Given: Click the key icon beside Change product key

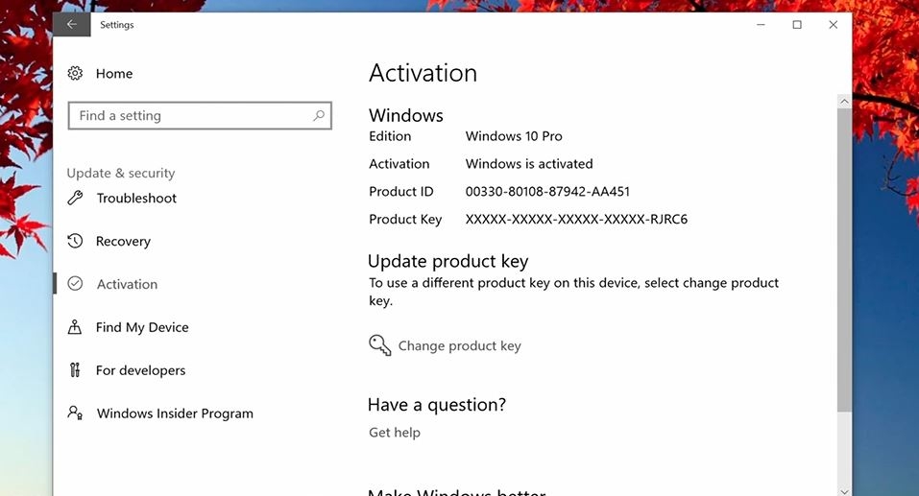Looking at the screenshot, I should [x=379, y=345].
